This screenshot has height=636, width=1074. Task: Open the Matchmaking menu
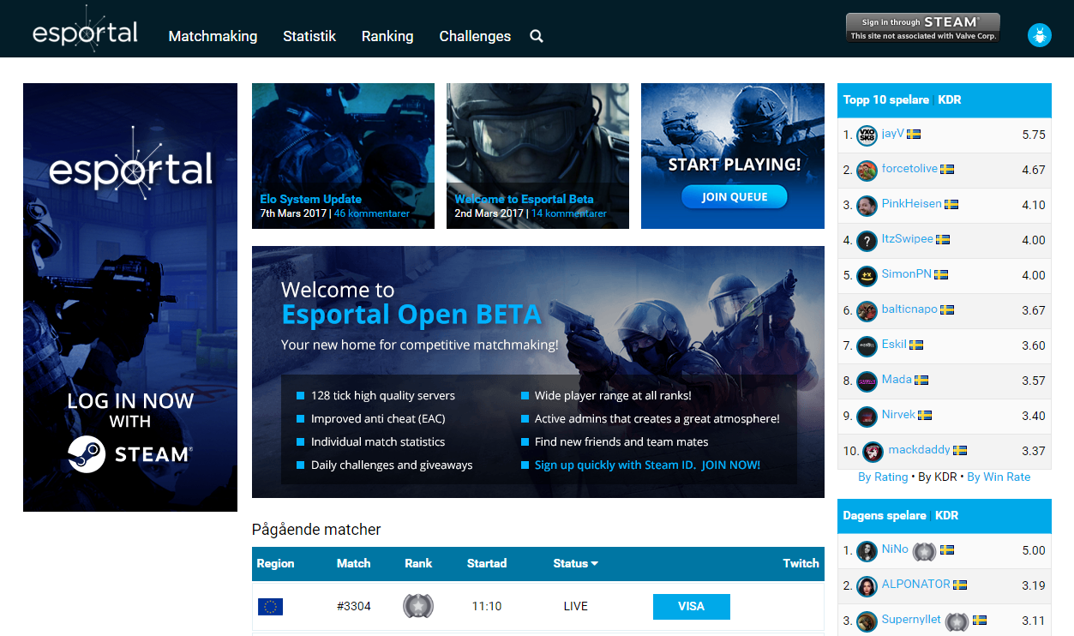click(x=213, y=36)
